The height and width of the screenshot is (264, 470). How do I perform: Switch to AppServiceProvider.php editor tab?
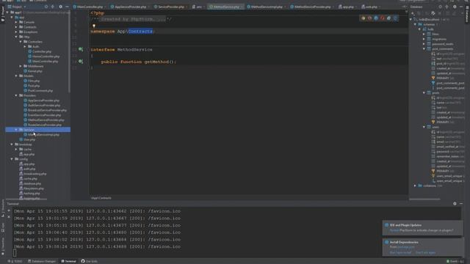tap(129, 7)
